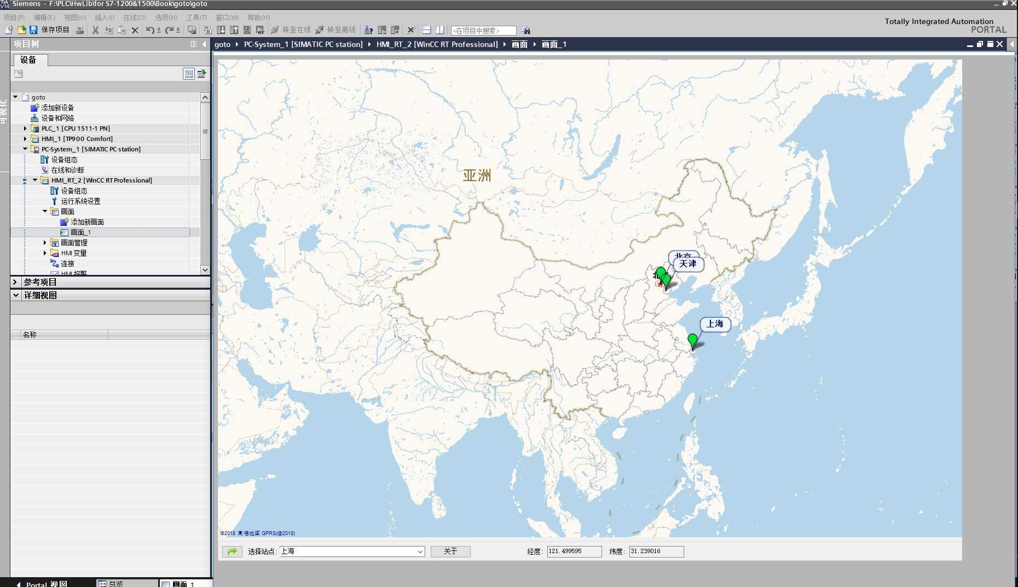Click the Redo arrow icon
The height and width of the screenshot is (587, 1018).
[169, 30]
